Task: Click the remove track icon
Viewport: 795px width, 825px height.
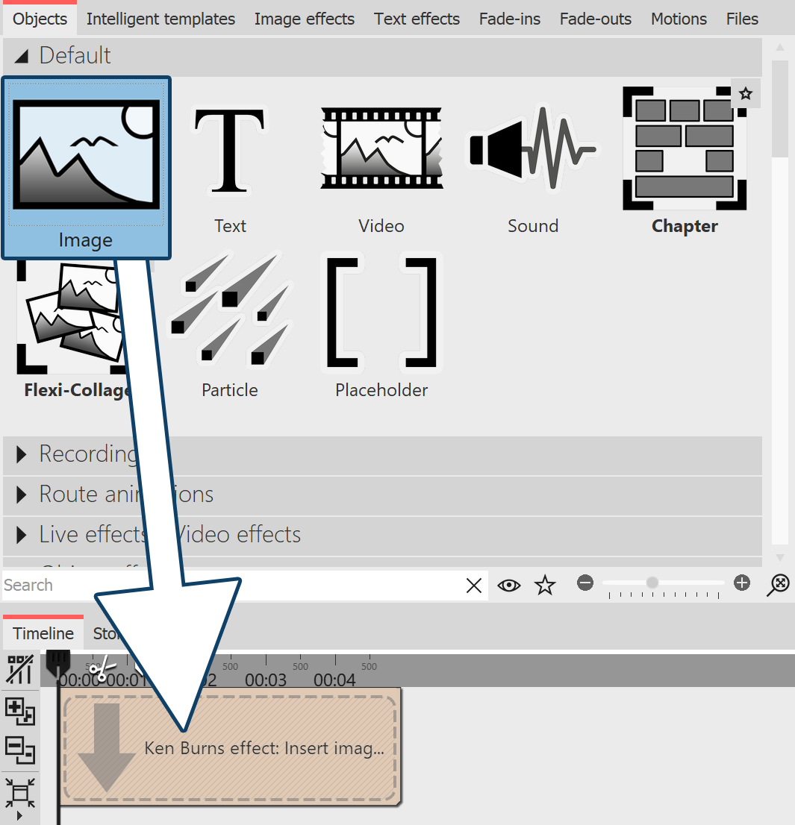Action: pos(20,750)
